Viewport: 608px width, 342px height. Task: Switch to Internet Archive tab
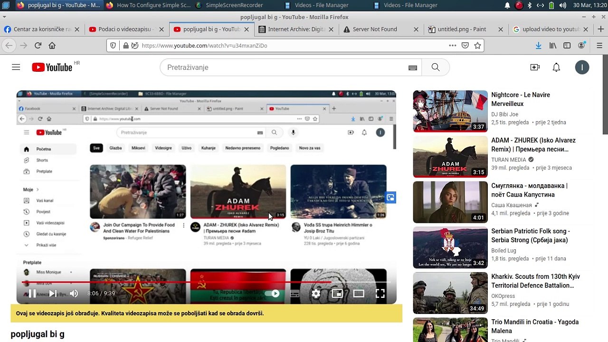coord(296,29)
